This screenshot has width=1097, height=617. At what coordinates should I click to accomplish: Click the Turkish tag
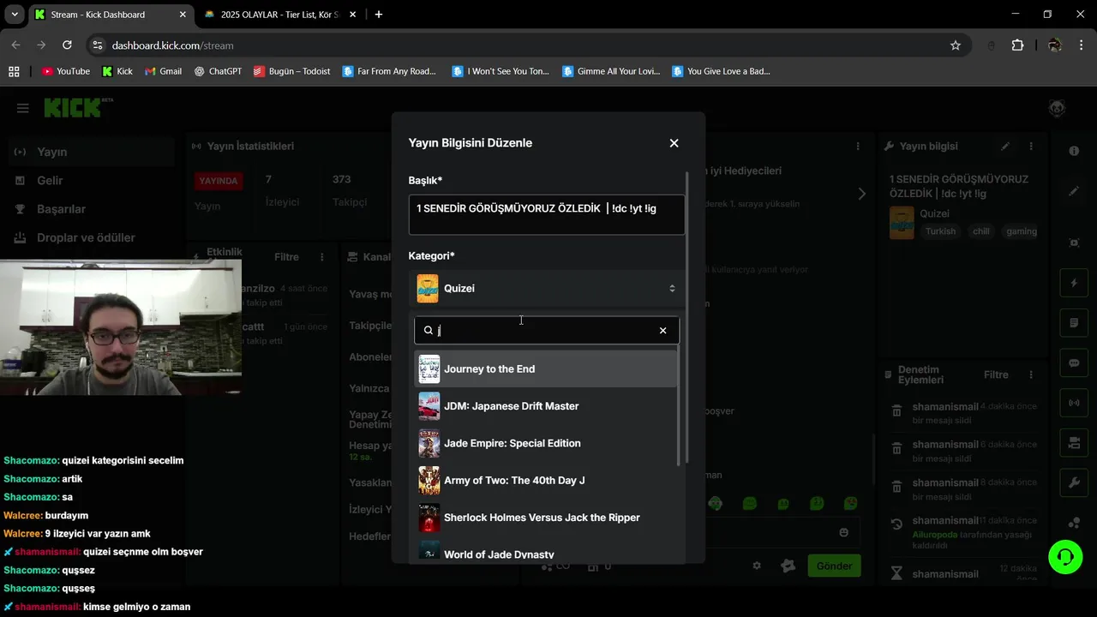940,231
